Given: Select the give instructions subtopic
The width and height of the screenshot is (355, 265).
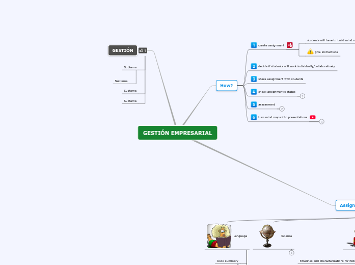Looking at the screenshot, I should 326,52.
